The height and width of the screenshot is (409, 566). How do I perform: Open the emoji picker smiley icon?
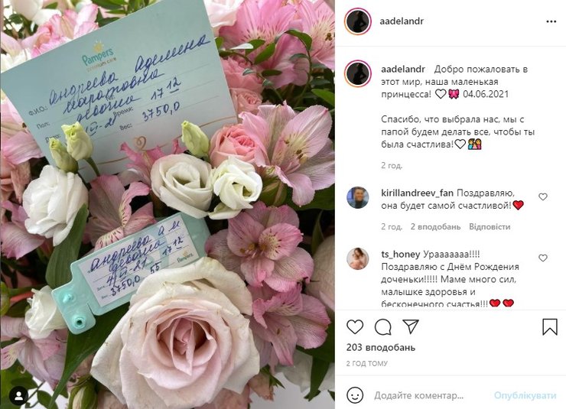(x=355, y=395)
